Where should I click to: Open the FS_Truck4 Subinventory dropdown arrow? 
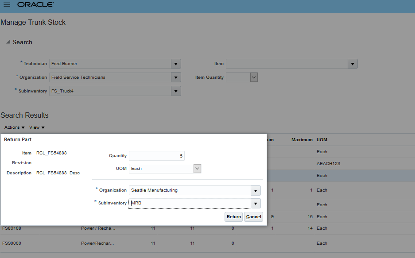(176, 91)
